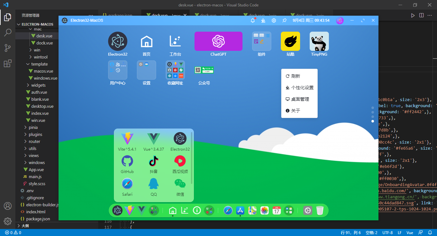This screenshot has height=236, width=437.
Task: Open the gear settings in Electron32-MacOS titlebar
Action: point(274,20)
